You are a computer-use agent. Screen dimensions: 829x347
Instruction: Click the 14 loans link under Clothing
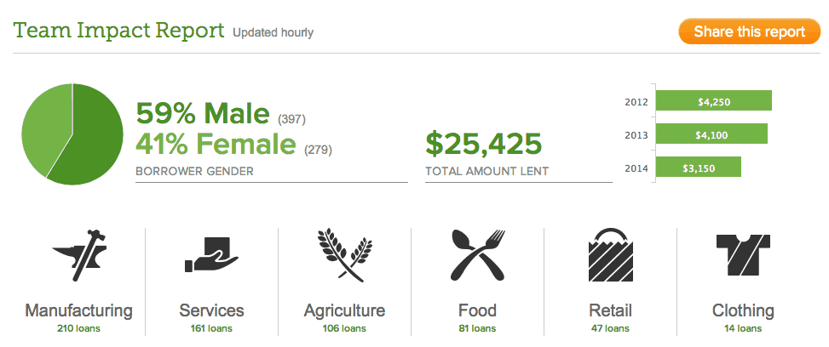(743, 328)
